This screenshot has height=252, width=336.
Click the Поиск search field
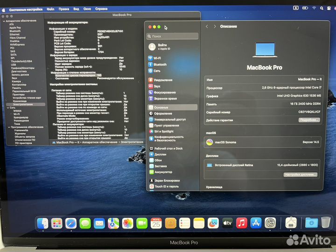coord(172,36)
